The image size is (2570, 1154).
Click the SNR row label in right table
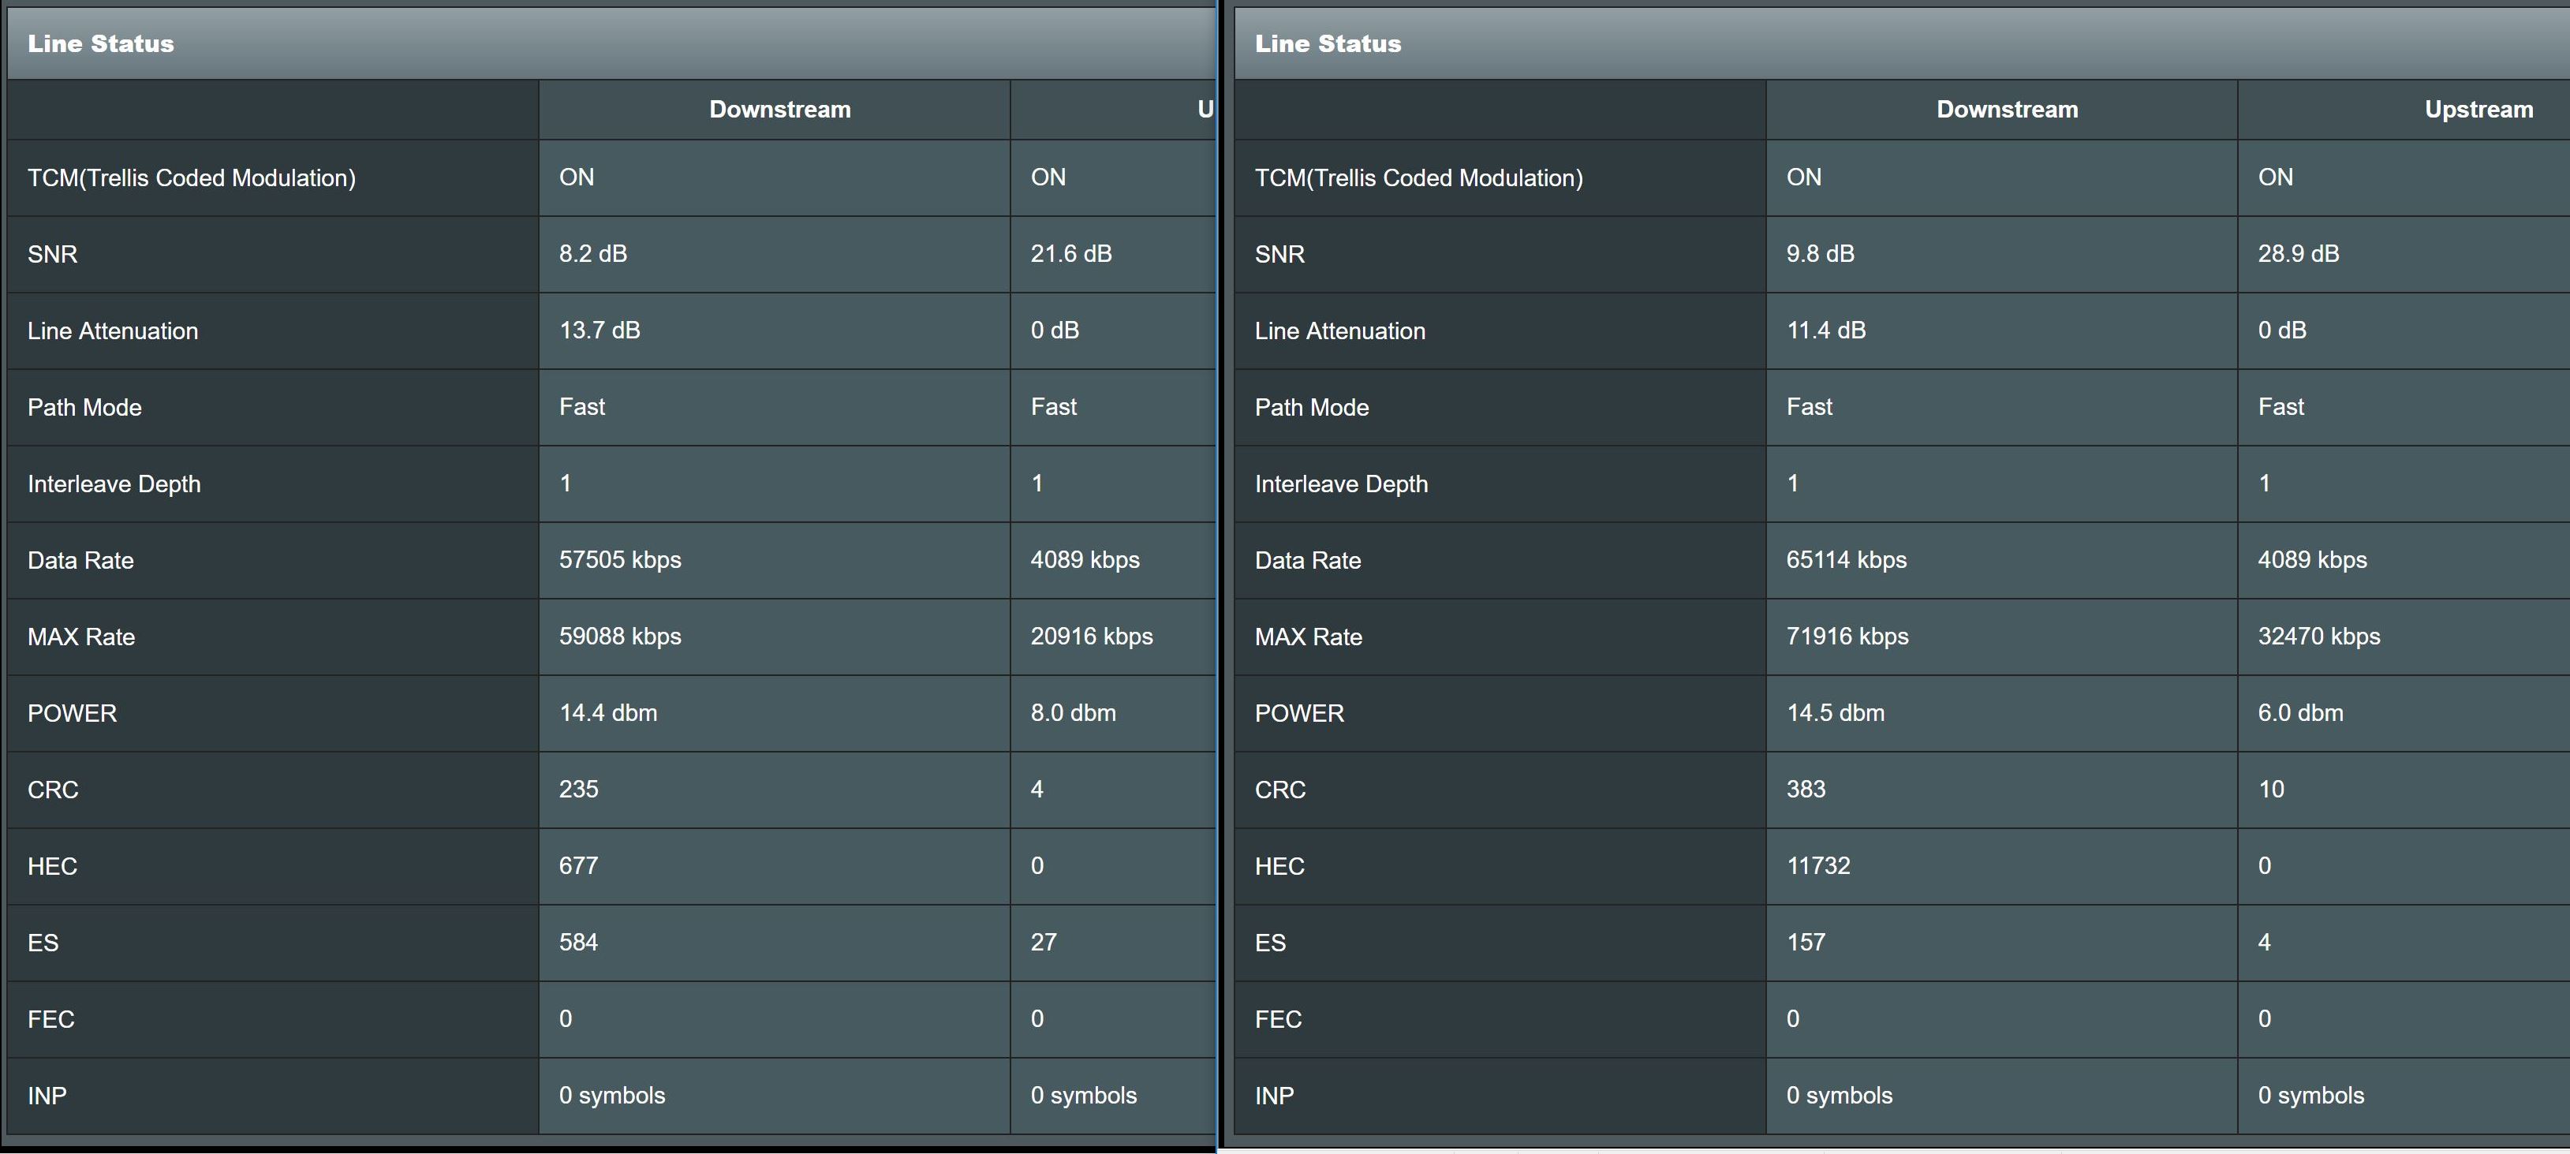[1280, 254]
